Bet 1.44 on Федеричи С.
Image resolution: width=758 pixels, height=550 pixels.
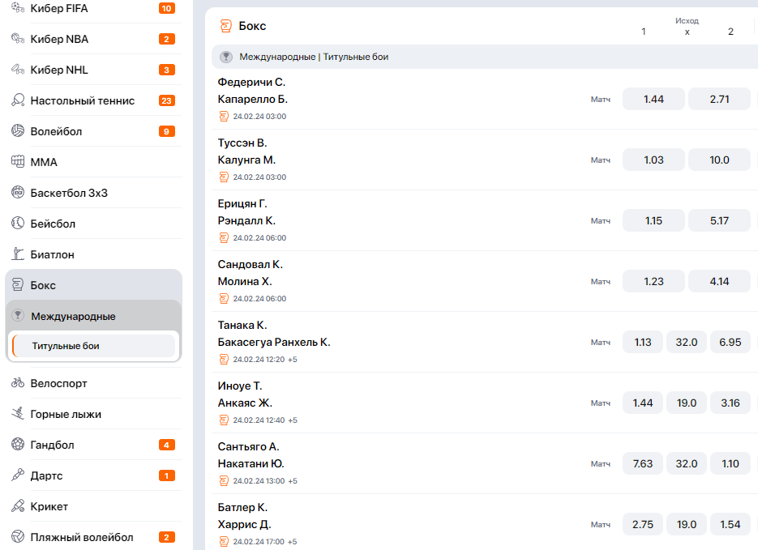click(653, 99)
